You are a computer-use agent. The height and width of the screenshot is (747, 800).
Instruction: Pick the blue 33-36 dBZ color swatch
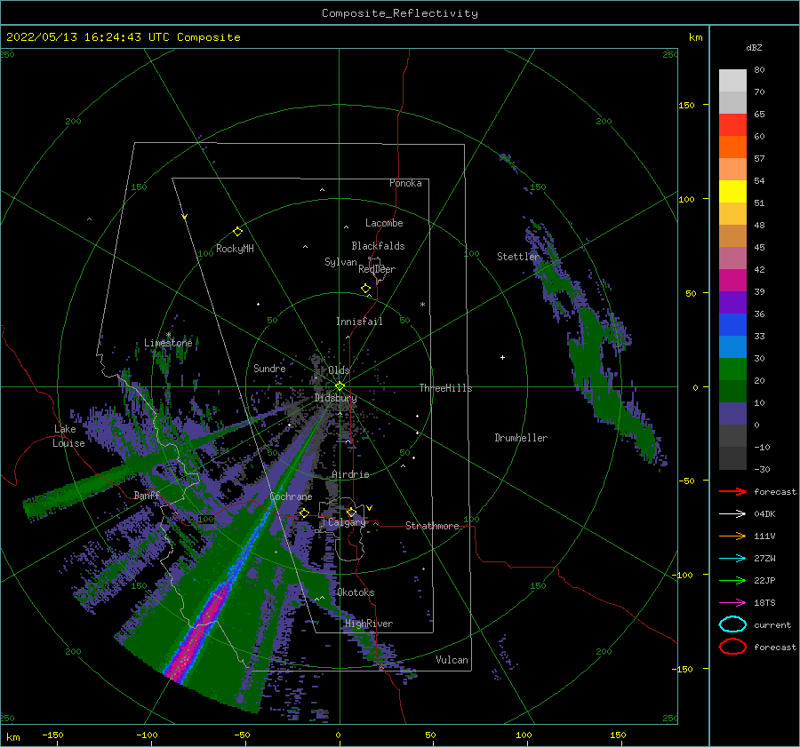click(732, 325)
